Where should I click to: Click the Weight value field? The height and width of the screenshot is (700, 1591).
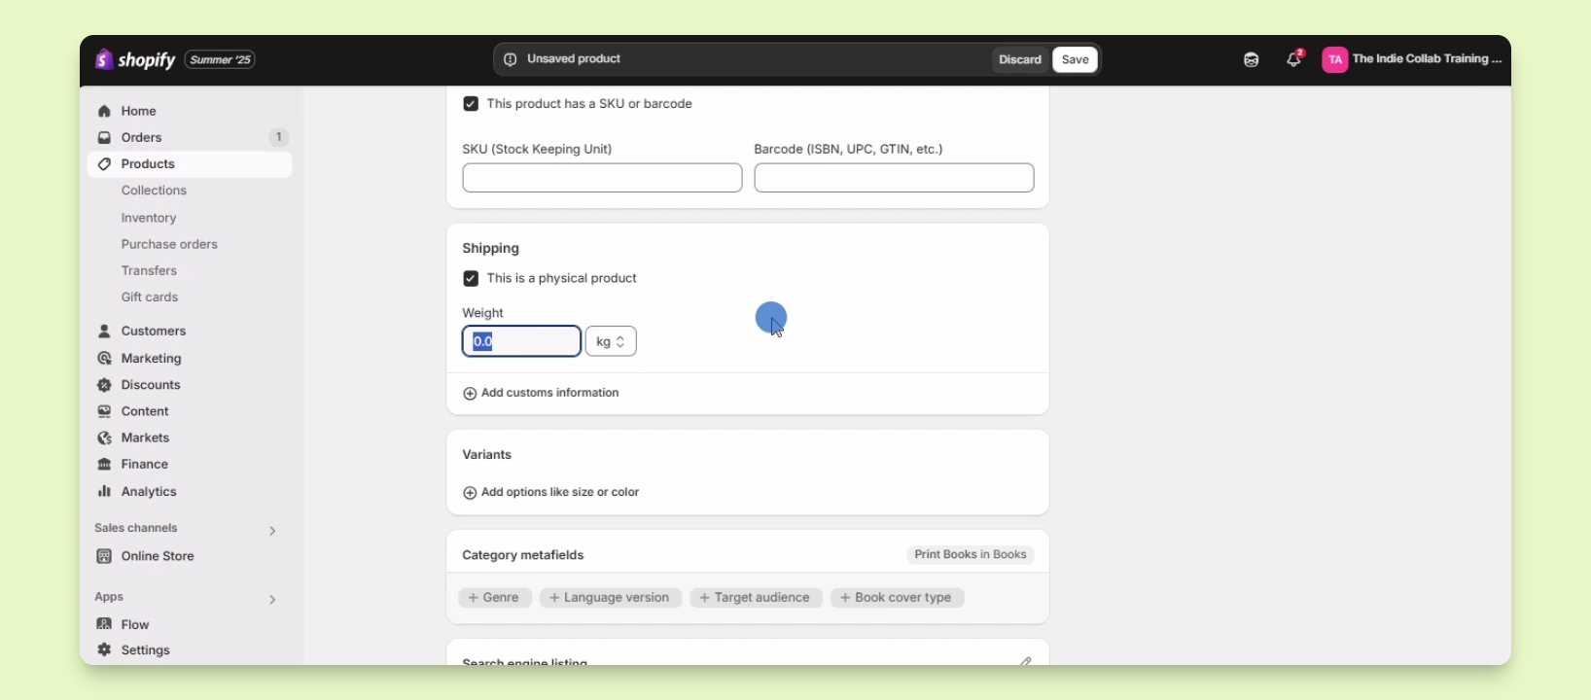point(521,341)
